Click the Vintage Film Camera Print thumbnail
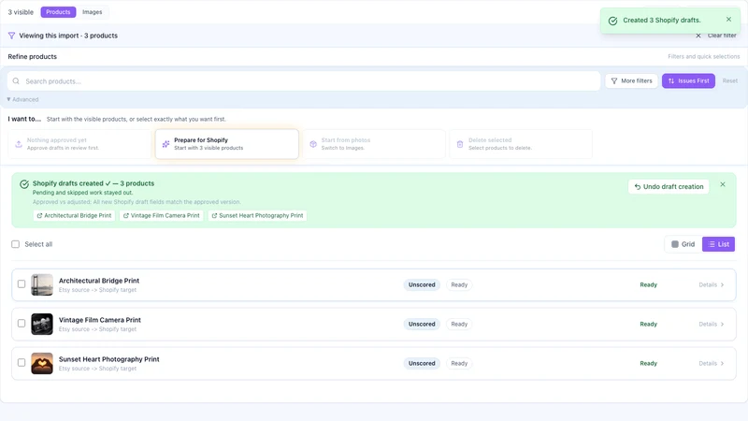This screenshot has height=421, width=748. click(42, 324)
